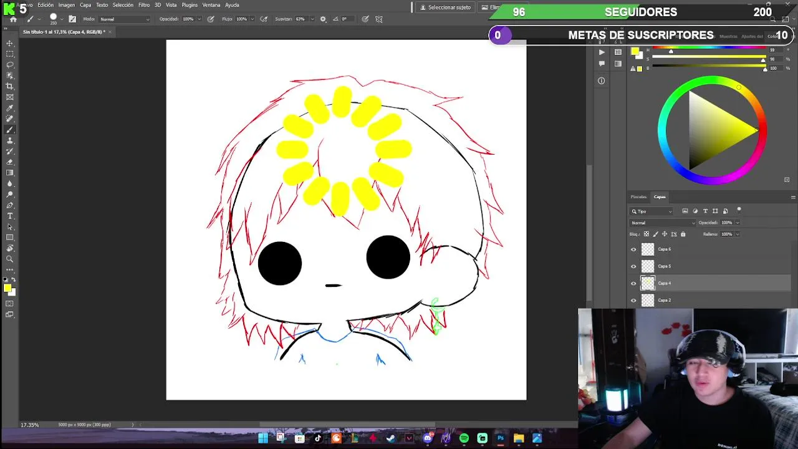Open the Suavizar value dropdown
This screenshot has height=449, width=798.
(x=312, y=19)
